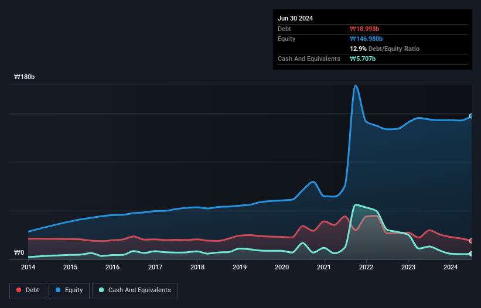Click the ₩146.980b equity value
Viewport: 481px width, 308px height.
(x=366, y=39)
